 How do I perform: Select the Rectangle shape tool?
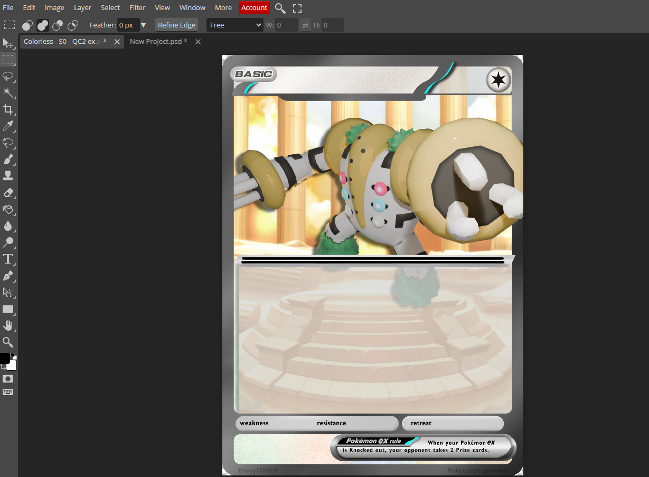(8, 309)
